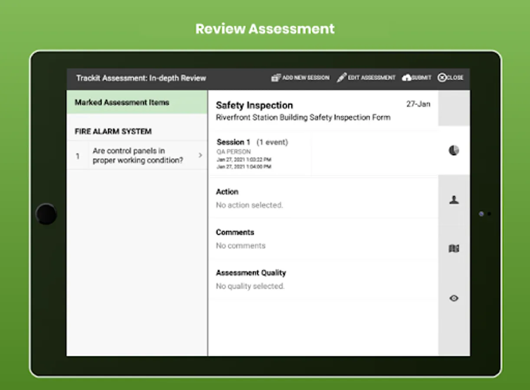
Task: Click the Action section
Action: pos(323,198)
